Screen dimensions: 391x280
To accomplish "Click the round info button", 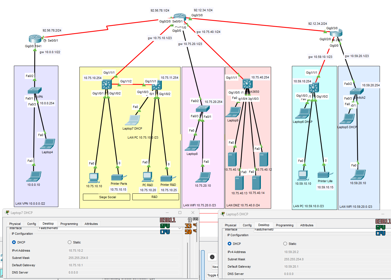I will (x=212, y=257).
